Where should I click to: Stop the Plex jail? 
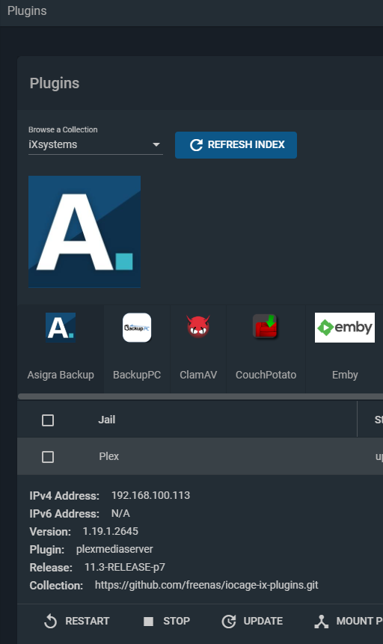[166, 621]
